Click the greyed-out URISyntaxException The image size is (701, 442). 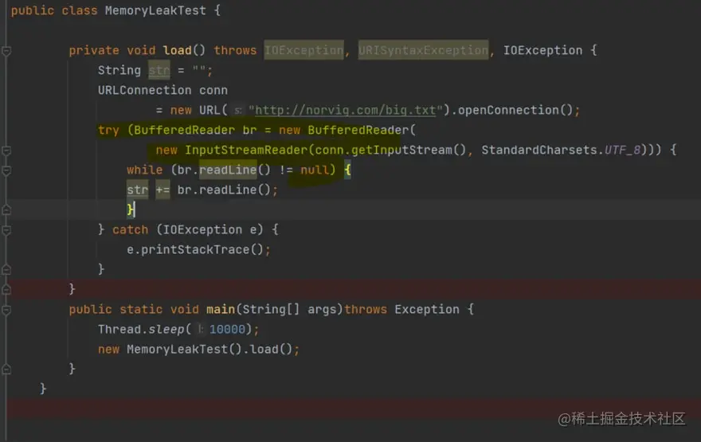coord(423,50)
